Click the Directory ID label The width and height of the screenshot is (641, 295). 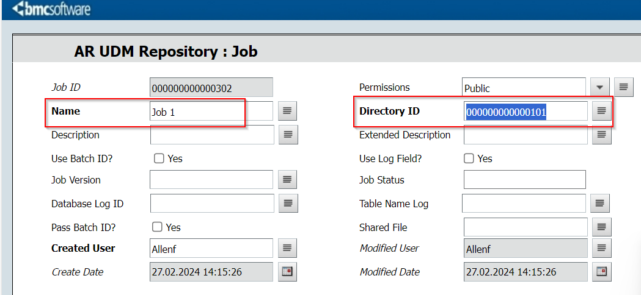[389, 111]
